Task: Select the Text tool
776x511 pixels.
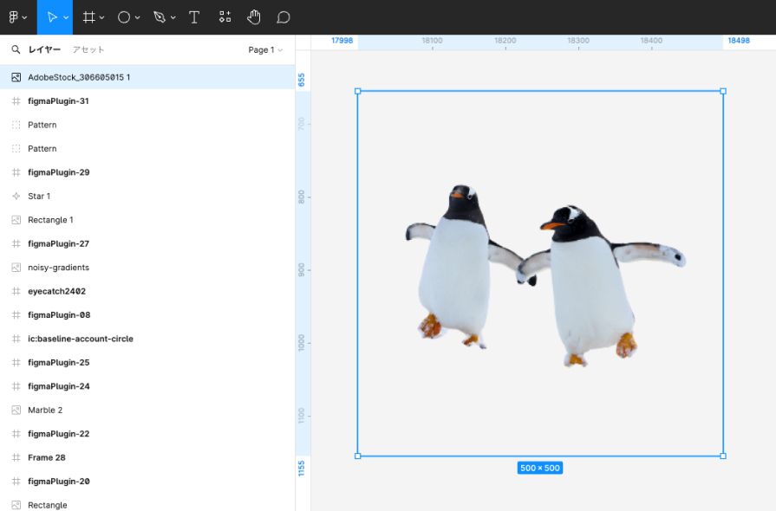Action: coord(194,17)
